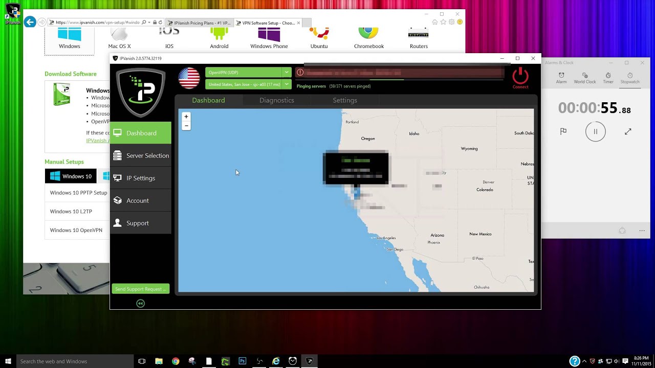Show hidden system tray icons
The width and height of the screenshot is (655, 368).
pos(584,361)
